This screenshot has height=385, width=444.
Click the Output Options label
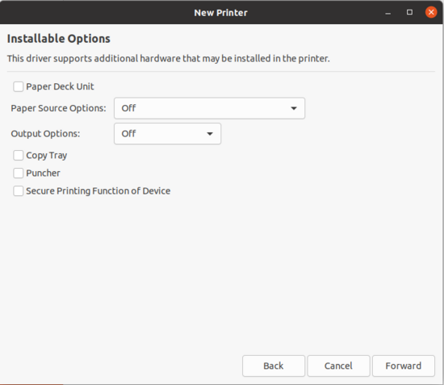[x=45, y=134]
